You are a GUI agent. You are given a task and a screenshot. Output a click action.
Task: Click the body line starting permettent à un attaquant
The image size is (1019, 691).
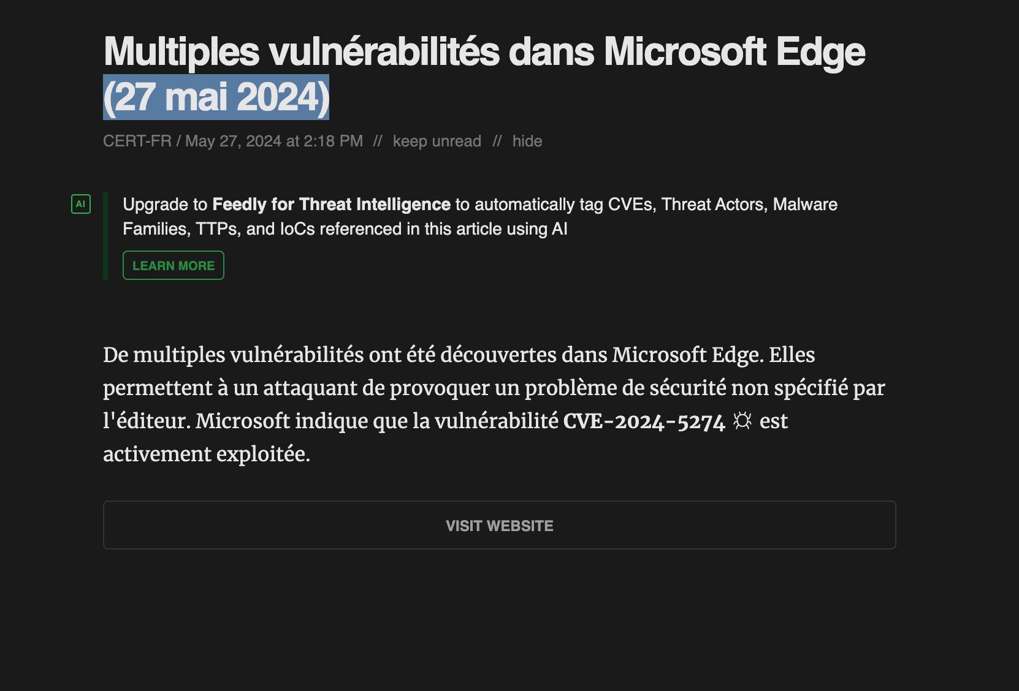[x=494, y=388]
